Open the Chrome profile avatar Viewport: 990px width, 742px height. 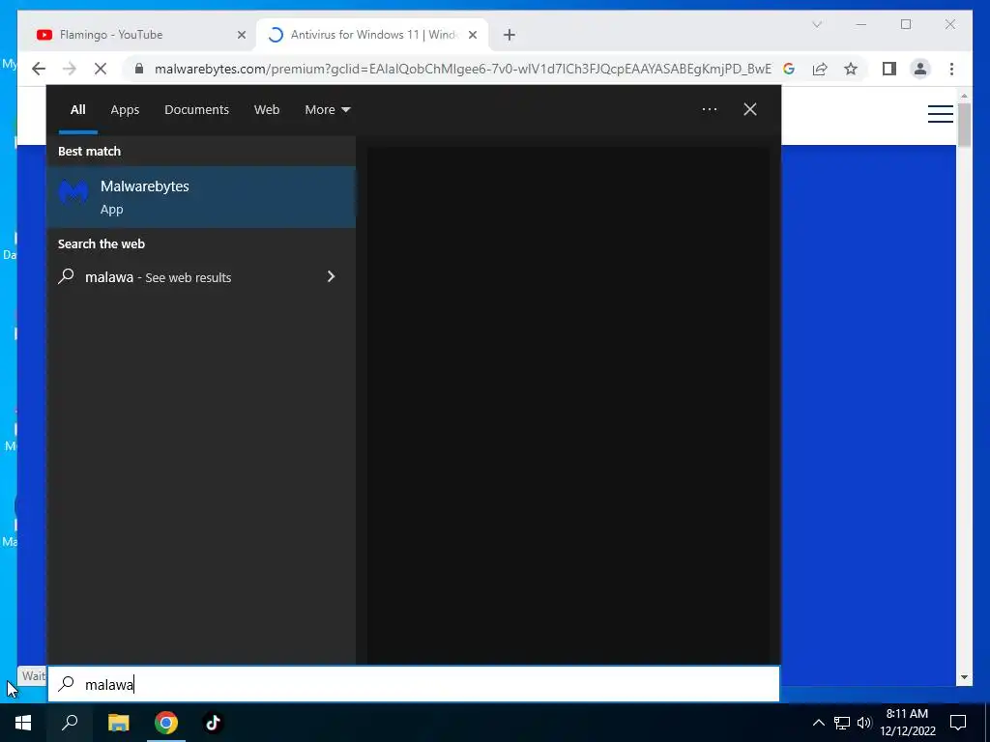coord(920,69)
